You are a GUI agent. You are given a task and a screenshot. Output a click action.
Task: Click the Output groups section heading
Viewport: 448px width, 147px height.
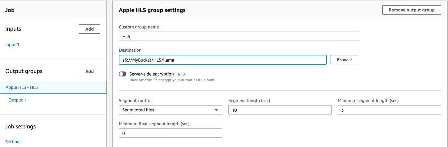[x=24, y=71]
